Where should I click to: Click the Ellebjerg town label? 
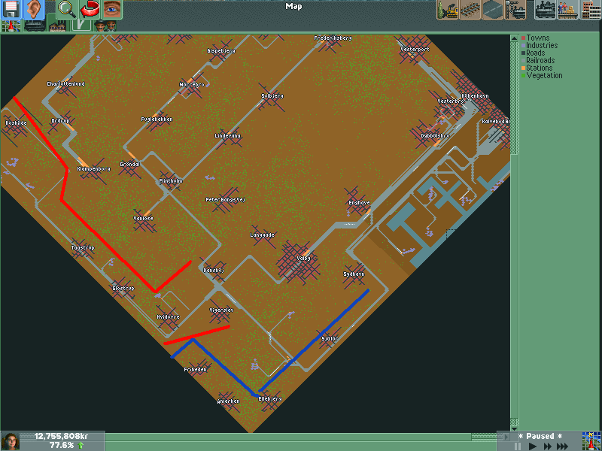click(270, 399)
